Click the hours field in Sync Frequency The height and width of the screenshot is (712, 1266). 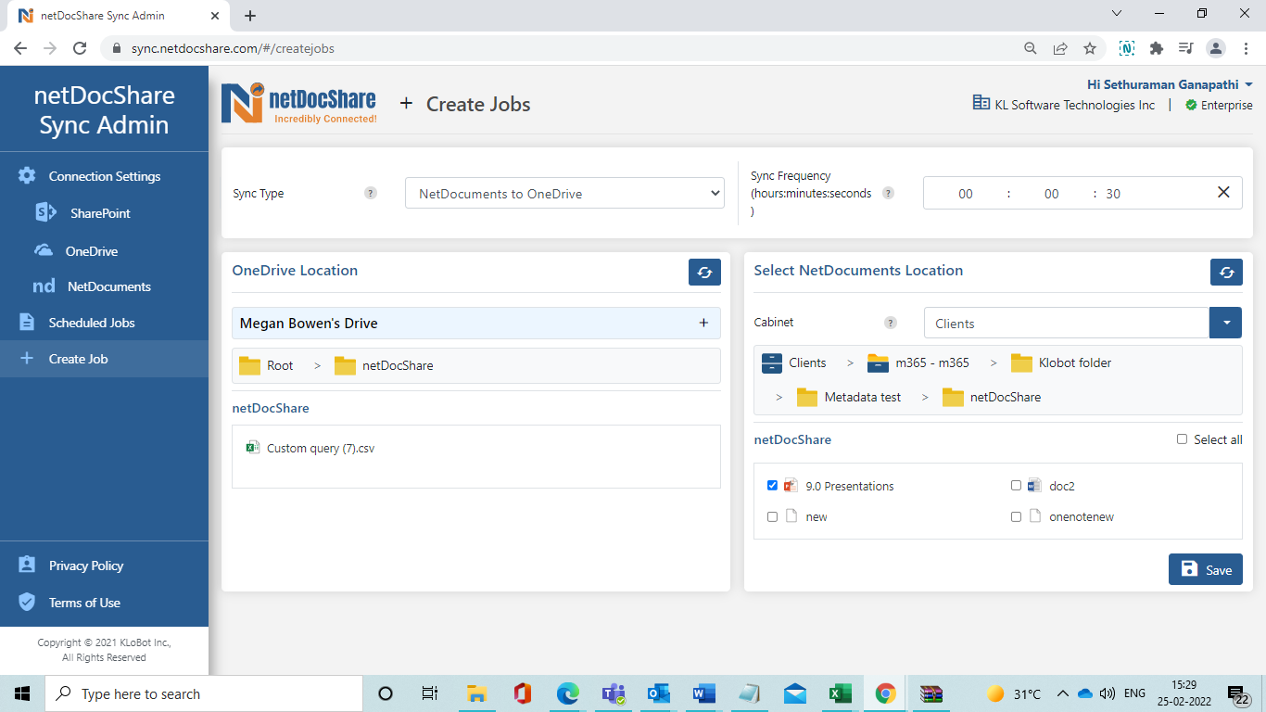click(x=966, y=194)
